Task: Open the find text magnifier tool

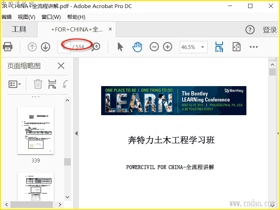Action: [x=96, y=47]
